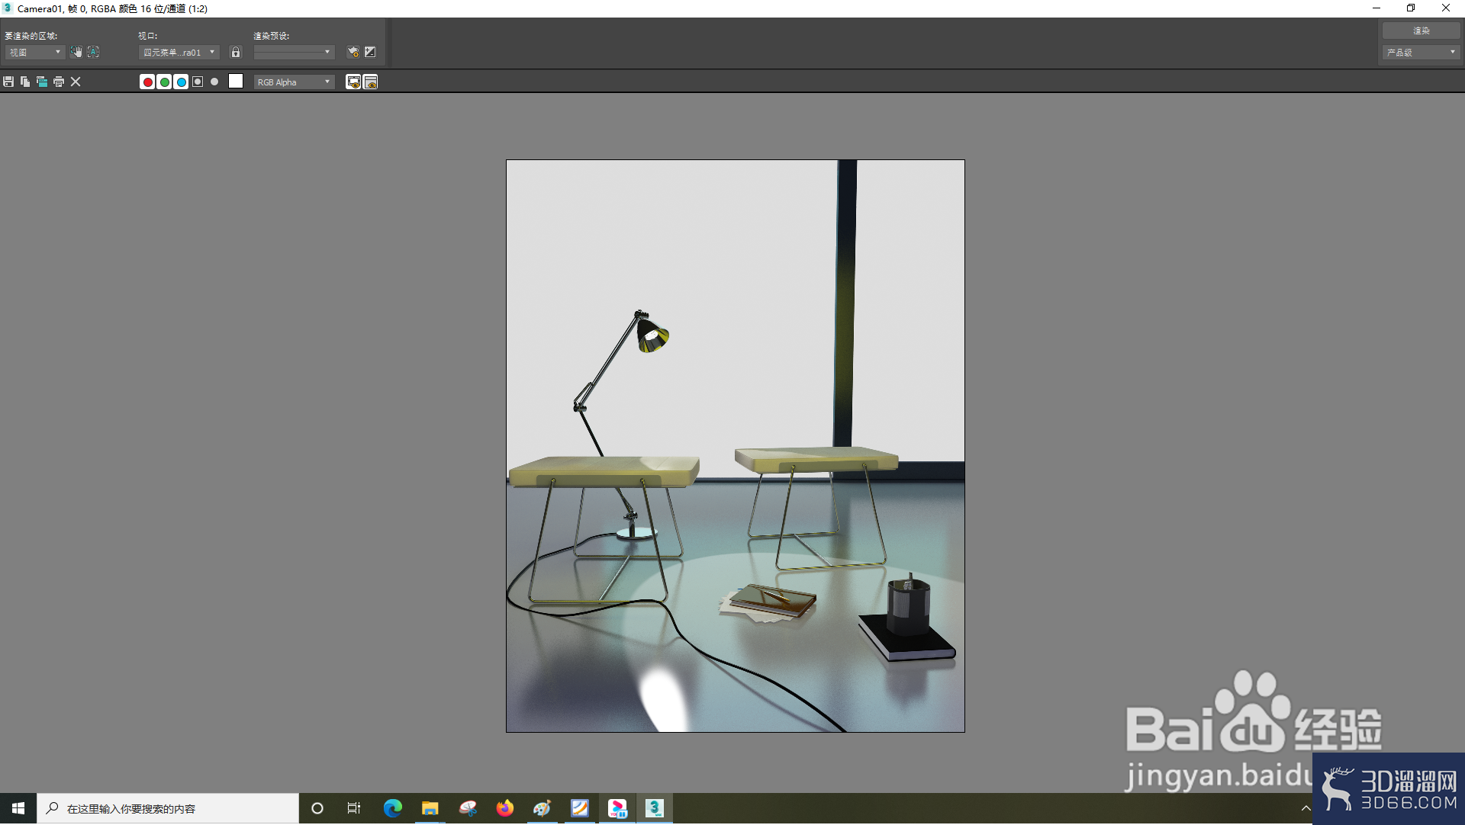The image size is (1465, 825).
Task: Open environment and exposure controls icon
Action: (370, 53)
